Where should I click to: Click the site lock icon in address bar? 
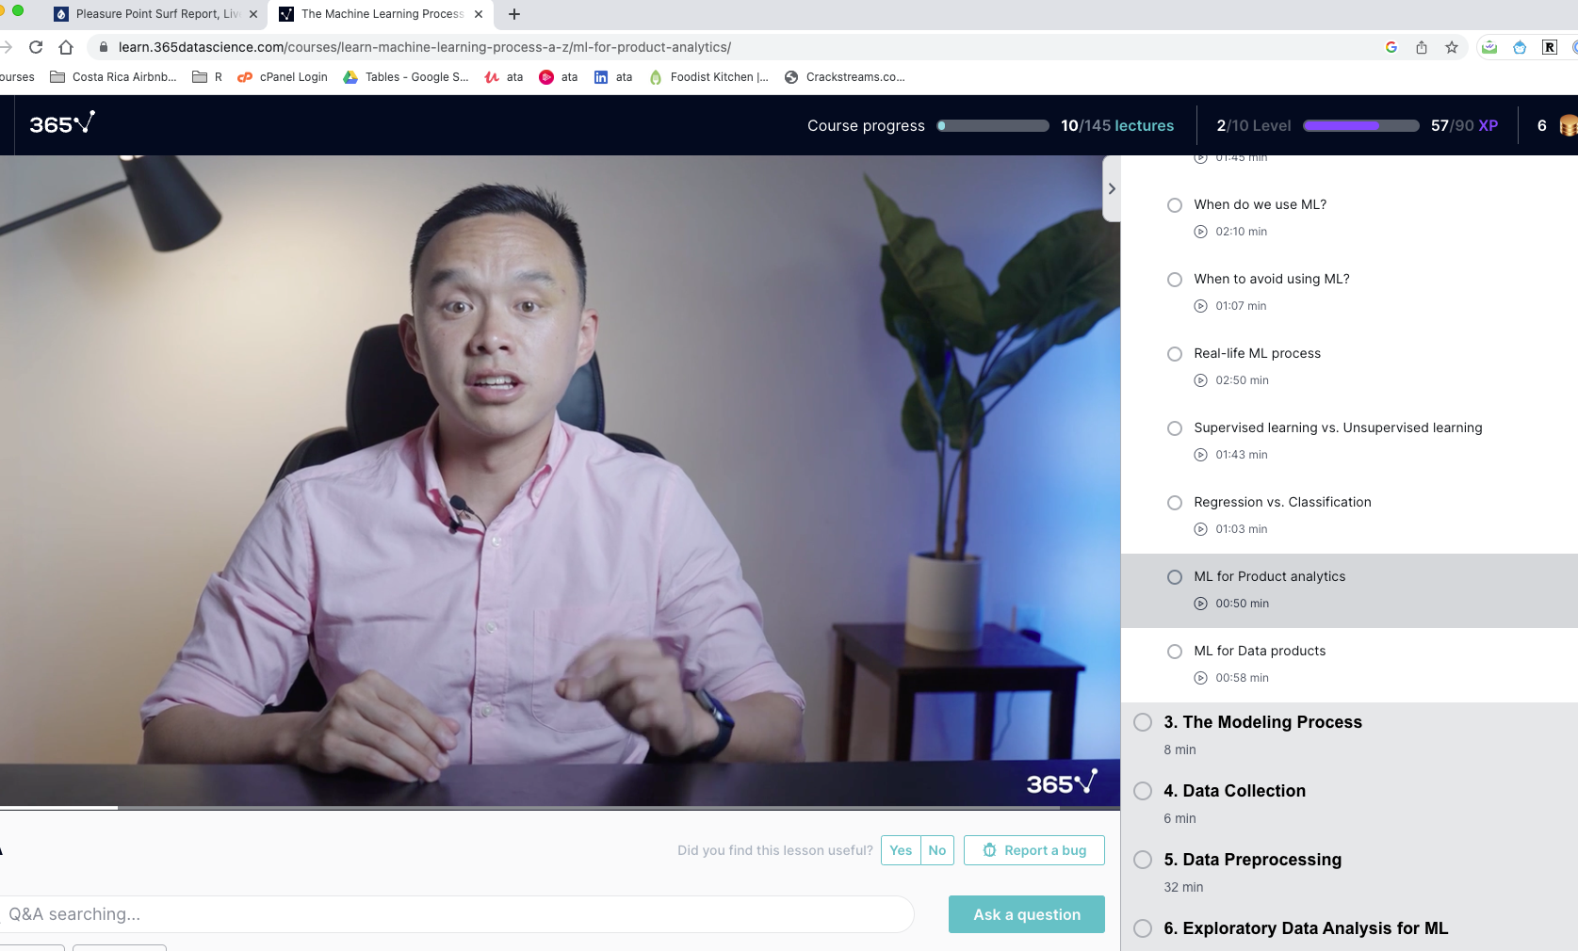(x=104, y=47)
